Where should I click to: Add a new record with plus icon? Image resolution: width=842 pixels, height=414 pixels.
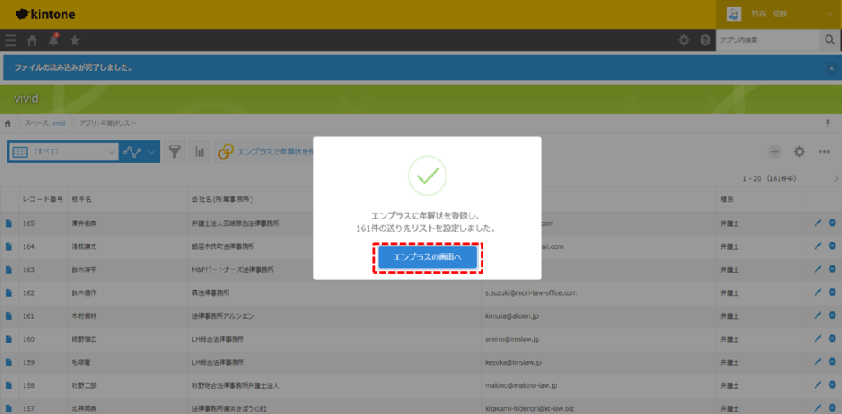coord(775,152)
